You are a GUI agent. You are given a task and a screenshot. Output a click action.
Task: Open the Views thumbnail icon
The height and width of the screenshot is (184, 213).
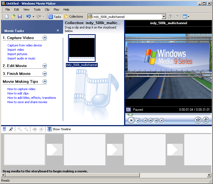click(x=185, y=17)
